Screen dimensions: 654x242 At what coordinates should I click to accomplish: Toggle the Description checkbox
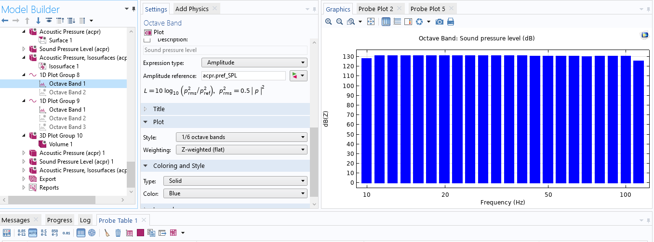click(147, 39)
